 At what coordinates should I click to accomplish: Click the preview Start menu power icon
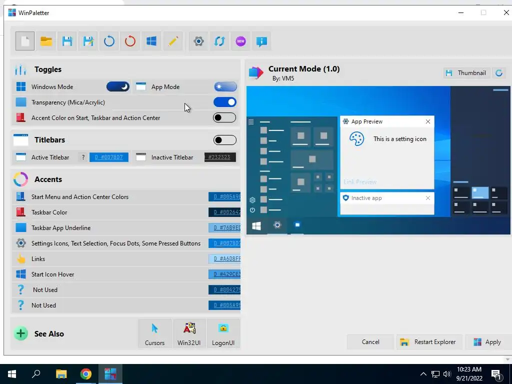pos(252,210)
